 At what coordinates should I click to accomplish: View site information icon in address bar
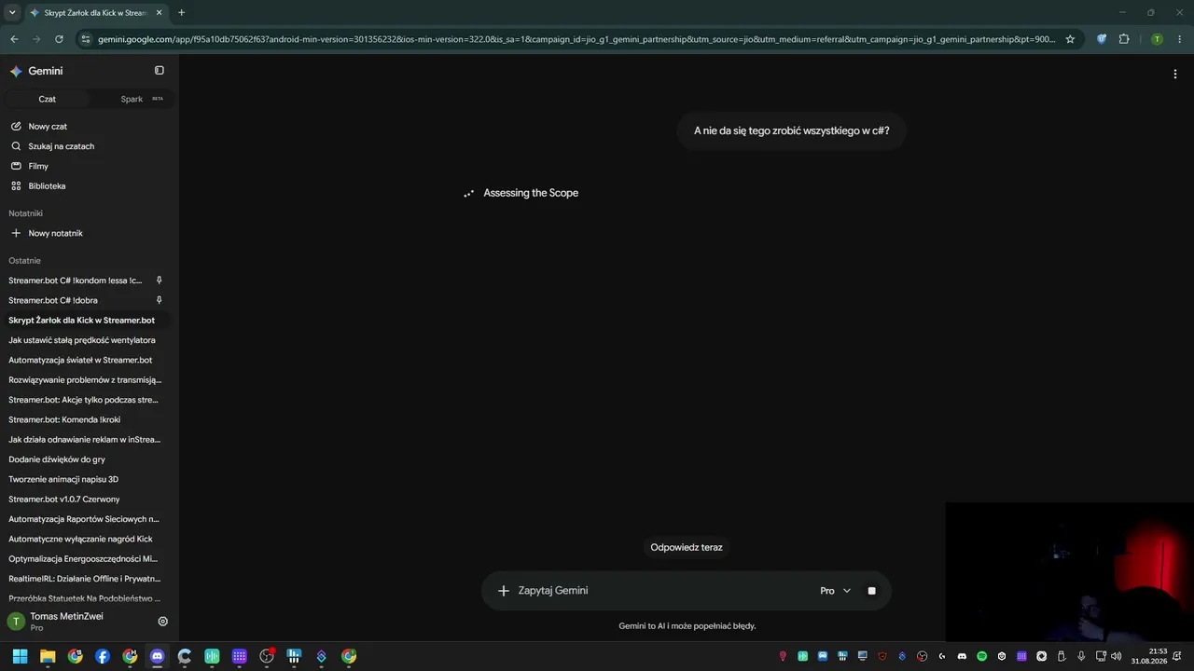click(86, 39)
